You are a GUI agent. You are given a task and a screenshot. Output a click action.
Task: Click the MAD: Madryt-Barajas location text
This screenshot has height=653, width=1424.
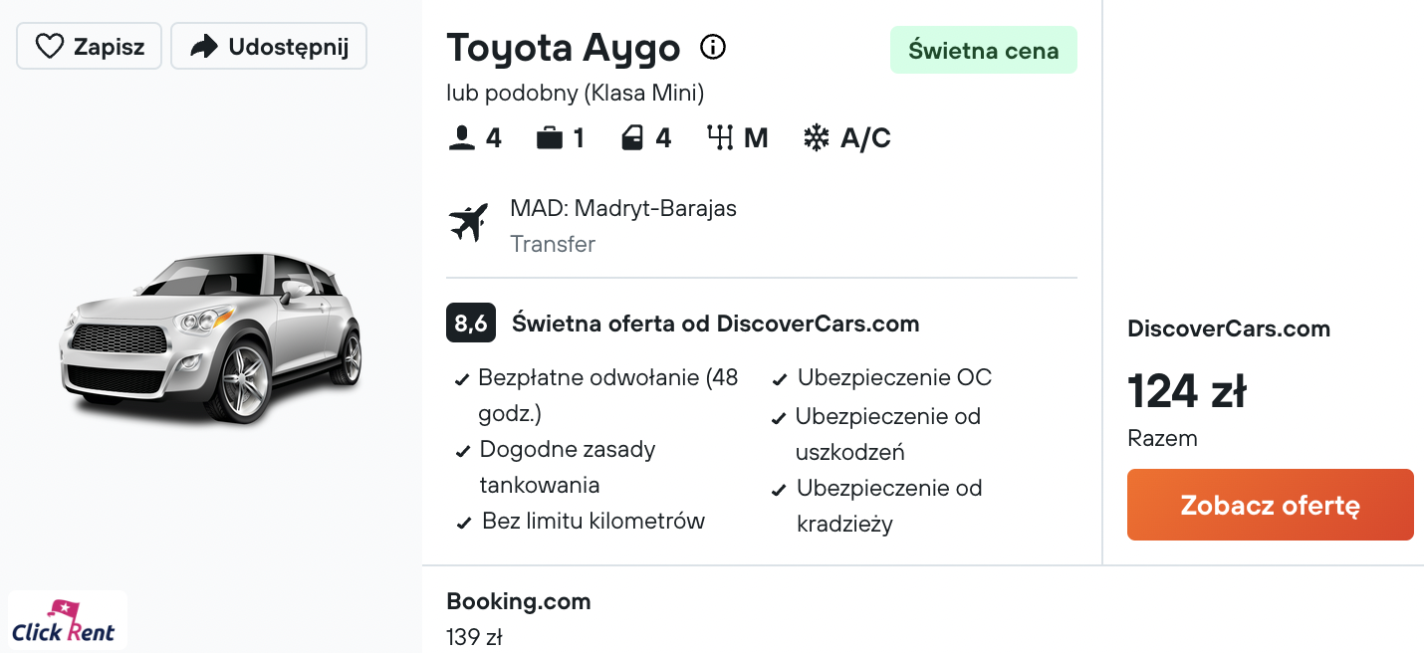tap(623, 208)
